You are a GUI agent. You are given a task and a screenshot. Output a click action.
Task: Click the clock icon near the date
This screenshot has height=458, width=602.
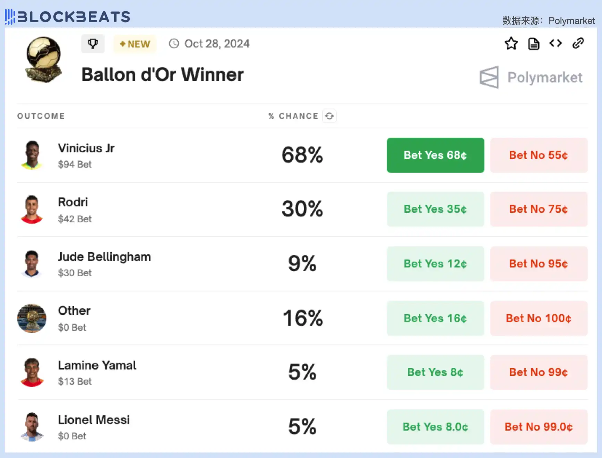point(174,44)
